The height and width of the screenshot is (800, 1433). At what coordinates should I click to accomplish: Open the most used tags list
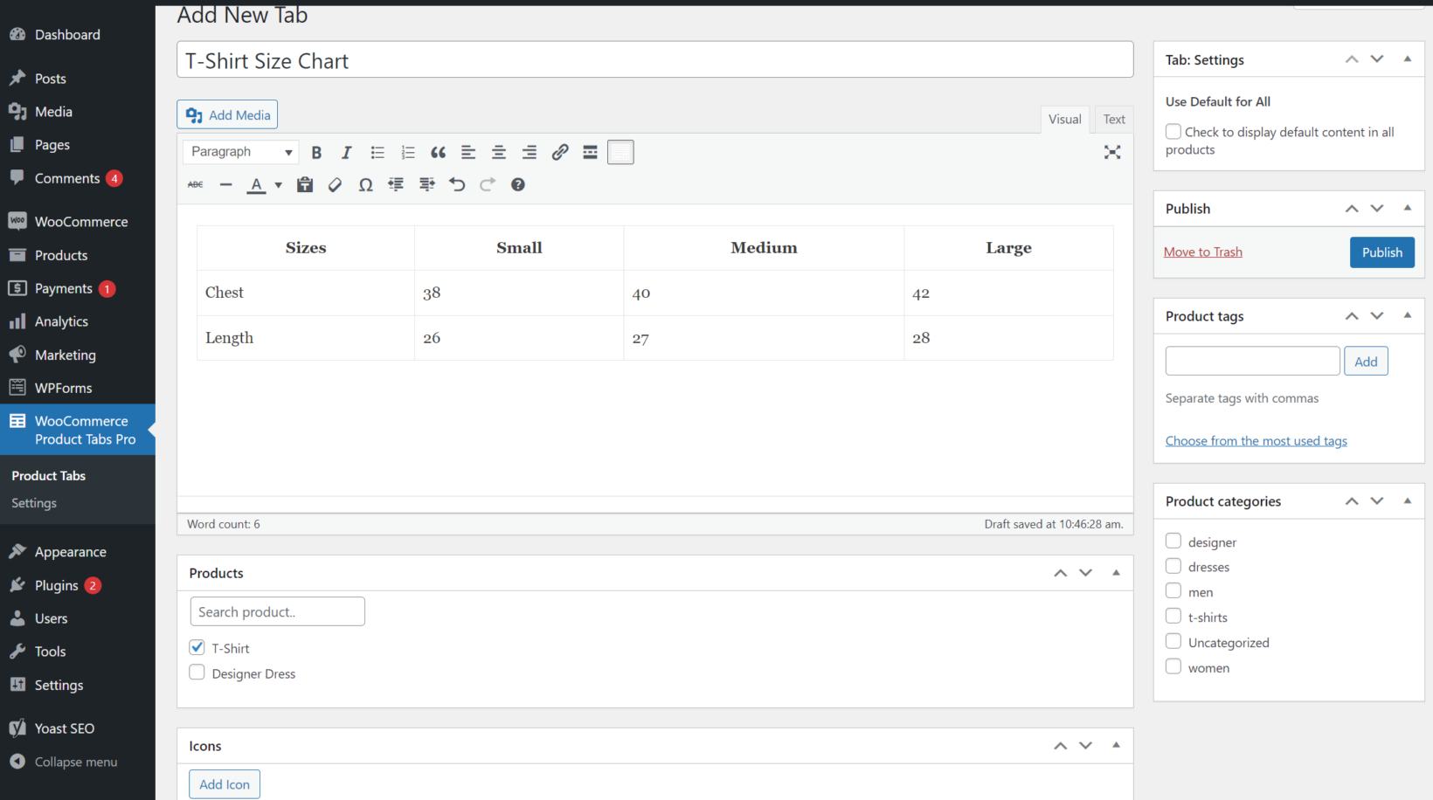pyautogui.click(x=1256, y=440)
